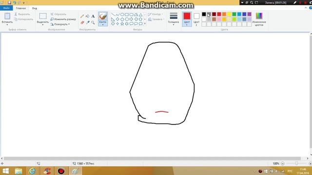Open the Brushes (Кисти) dropdown arrow
This screenshot has width=312, height=175.
pos(103,25)
